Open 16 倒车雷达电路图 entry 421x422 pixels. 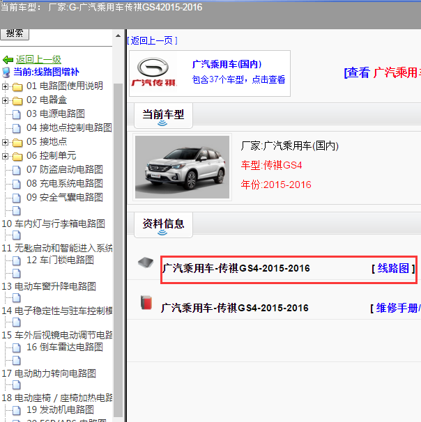click(x=65, y=347)
